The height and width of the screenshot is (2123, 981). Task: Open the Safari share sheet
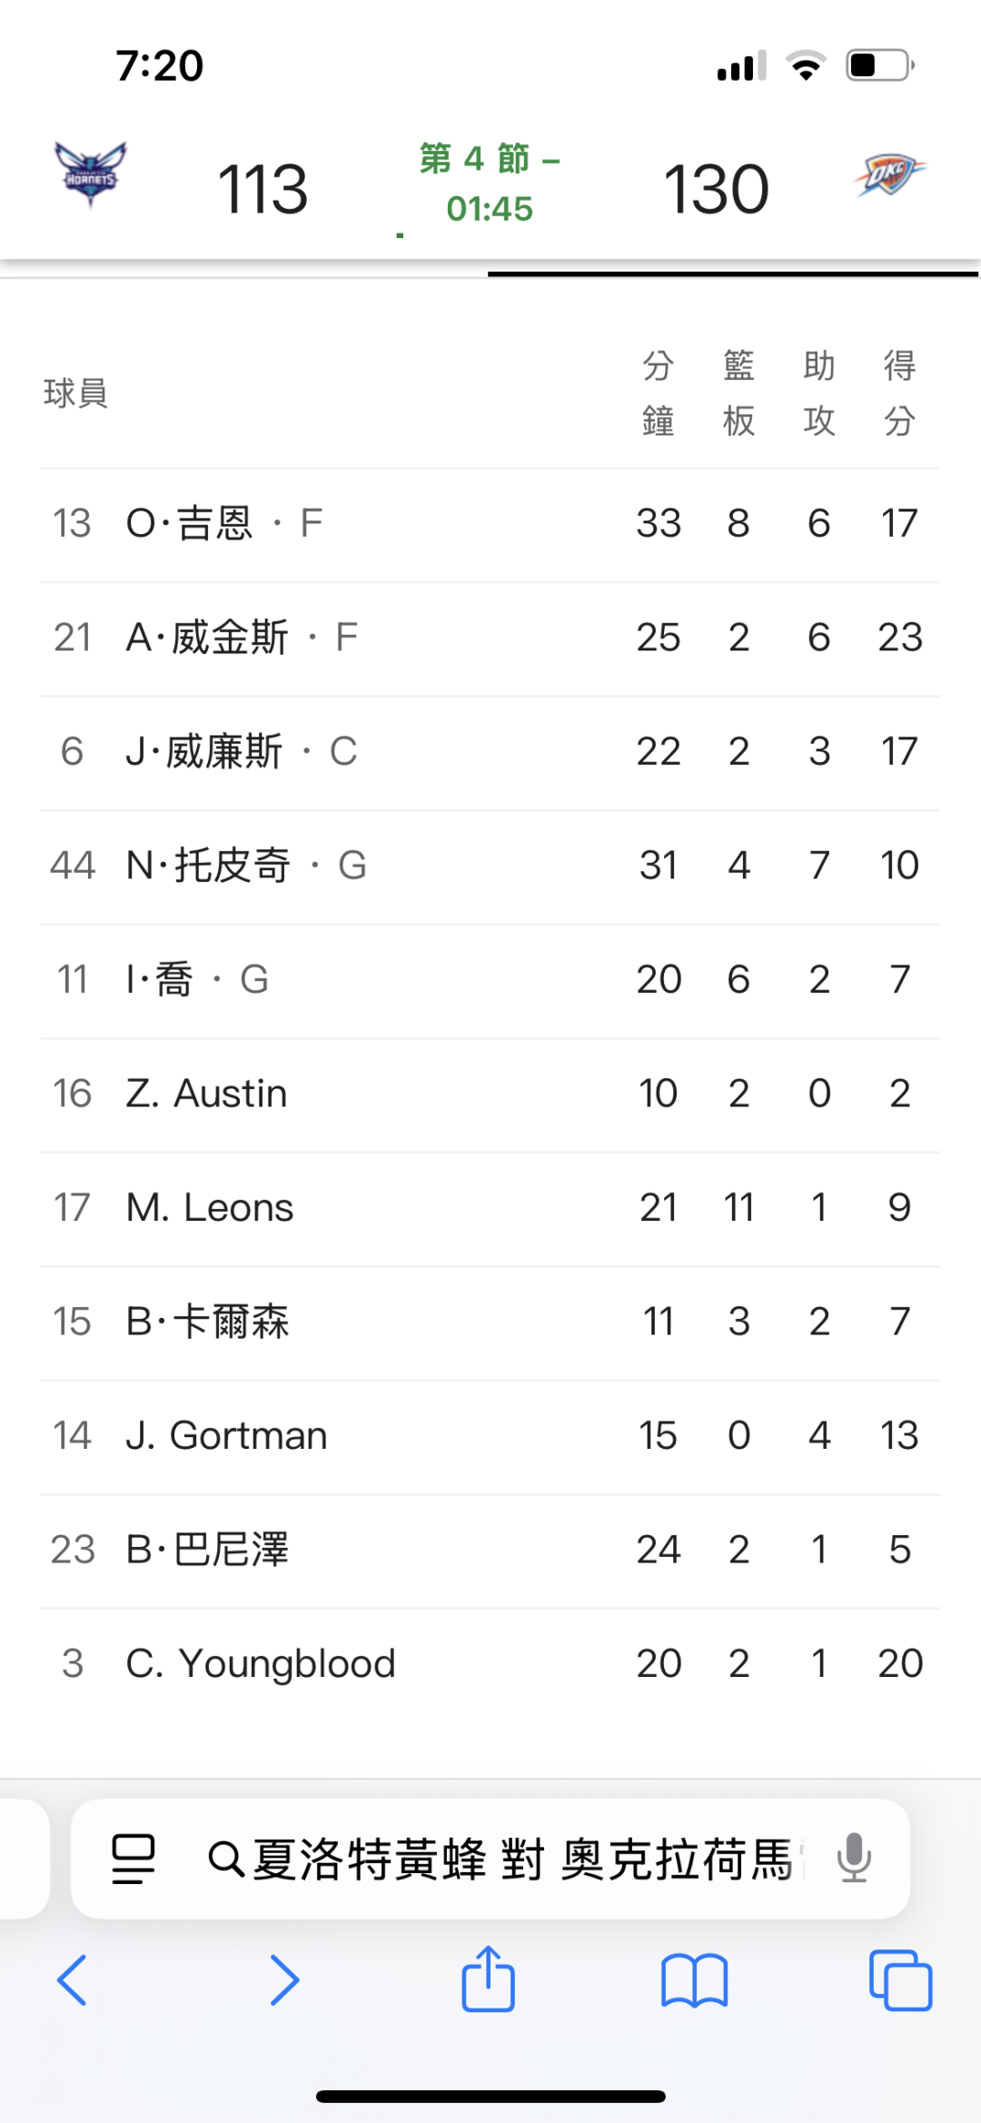point(489,1979)
